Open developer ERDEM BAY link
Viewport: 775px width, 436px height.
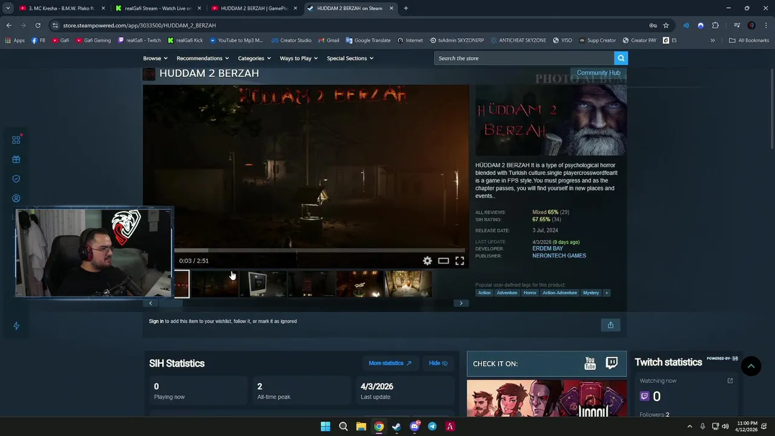(x=547, y=249)
